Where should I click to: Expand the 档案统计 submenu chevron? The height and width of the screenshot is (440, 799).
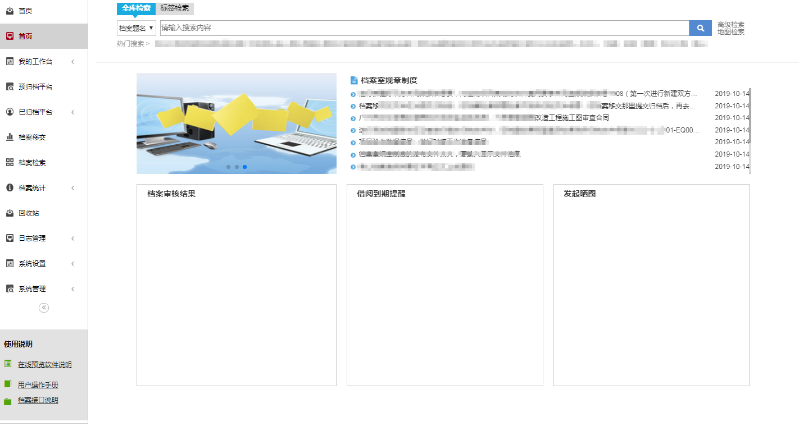73,188
